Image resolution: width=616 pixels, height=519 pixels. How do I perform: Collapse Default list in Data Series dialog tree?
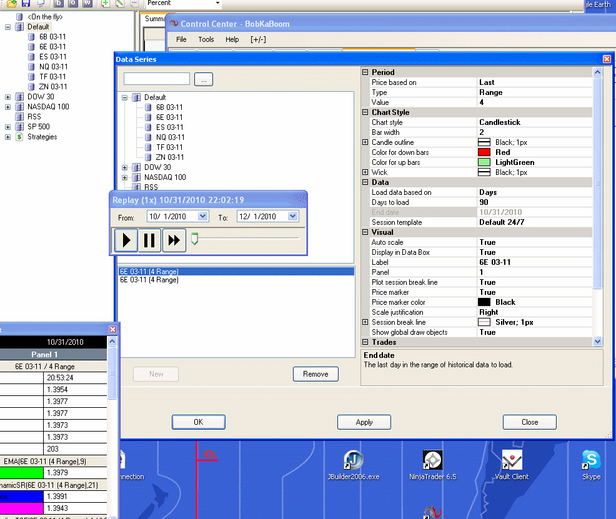[x=124, y=97]
